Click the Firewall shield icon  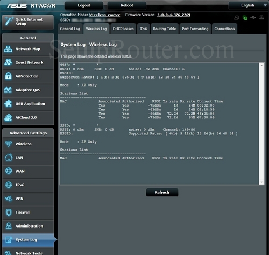coord(9,212)
